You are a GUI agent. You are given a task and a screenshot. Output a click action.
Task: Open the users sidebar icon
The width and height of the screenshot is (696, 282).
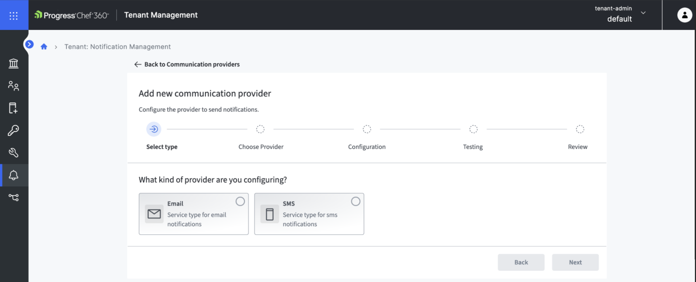pyautogui.click(x=14, y=86)
